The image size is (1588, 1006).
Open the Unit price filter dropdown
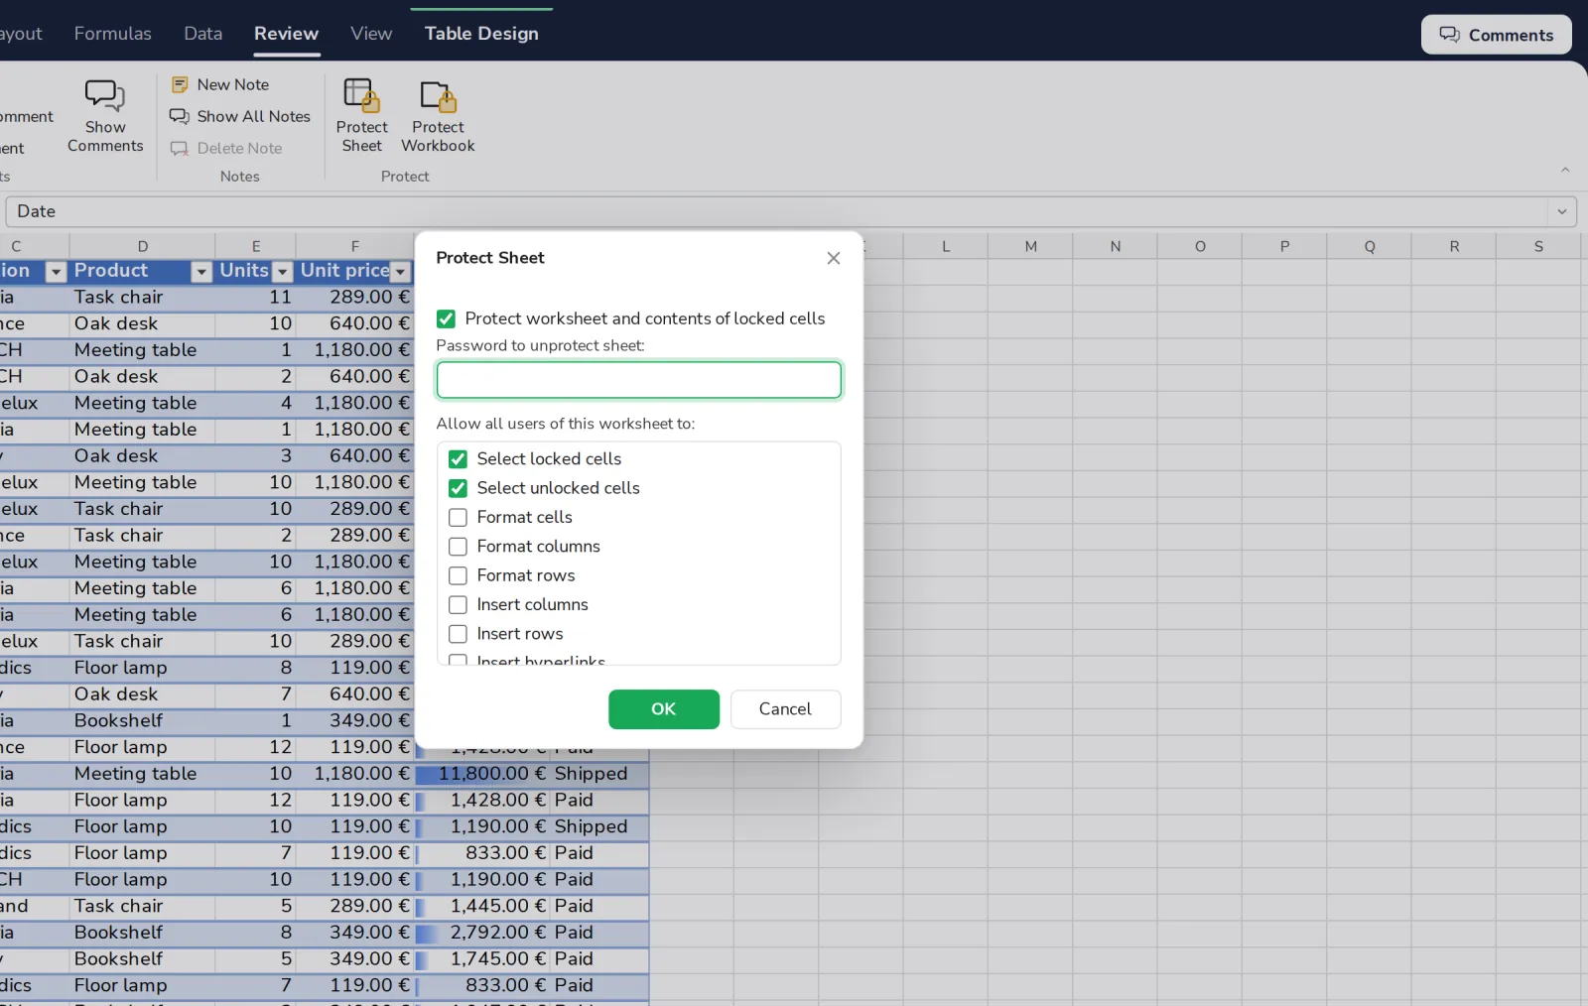click(401, 272)
